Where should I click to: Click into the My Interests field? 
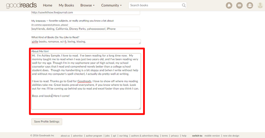[x=86, y=29]
